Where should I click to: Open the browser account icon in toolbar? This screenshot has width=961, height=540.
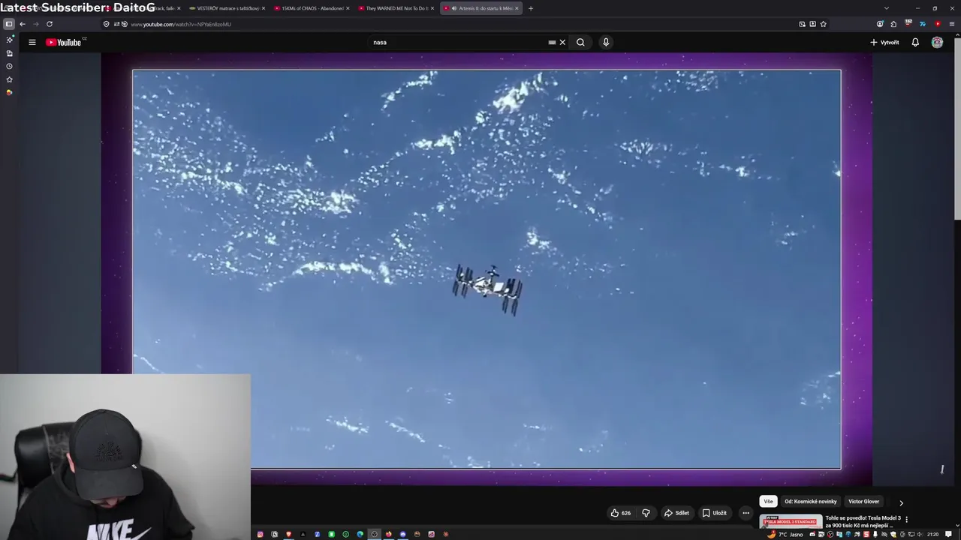(880, 24)
